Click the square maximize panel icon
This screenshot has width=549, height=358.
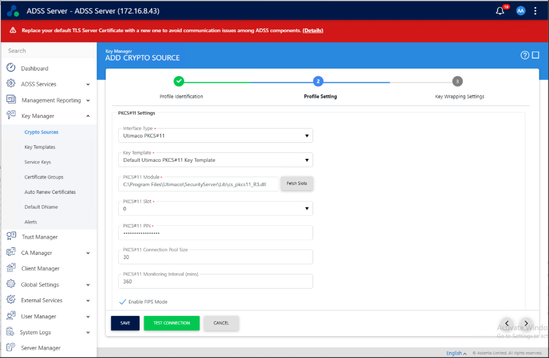(x=535, y=55)
